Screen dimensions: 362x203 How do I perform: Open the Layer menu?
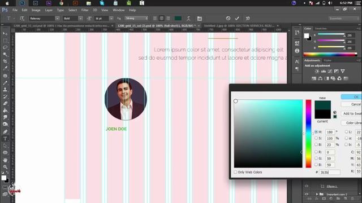click(49, 10)
